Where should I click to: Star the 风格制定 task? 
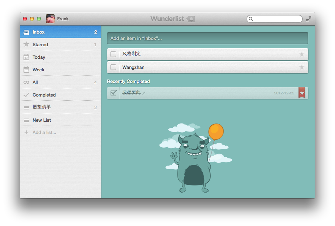click(302, 54)
